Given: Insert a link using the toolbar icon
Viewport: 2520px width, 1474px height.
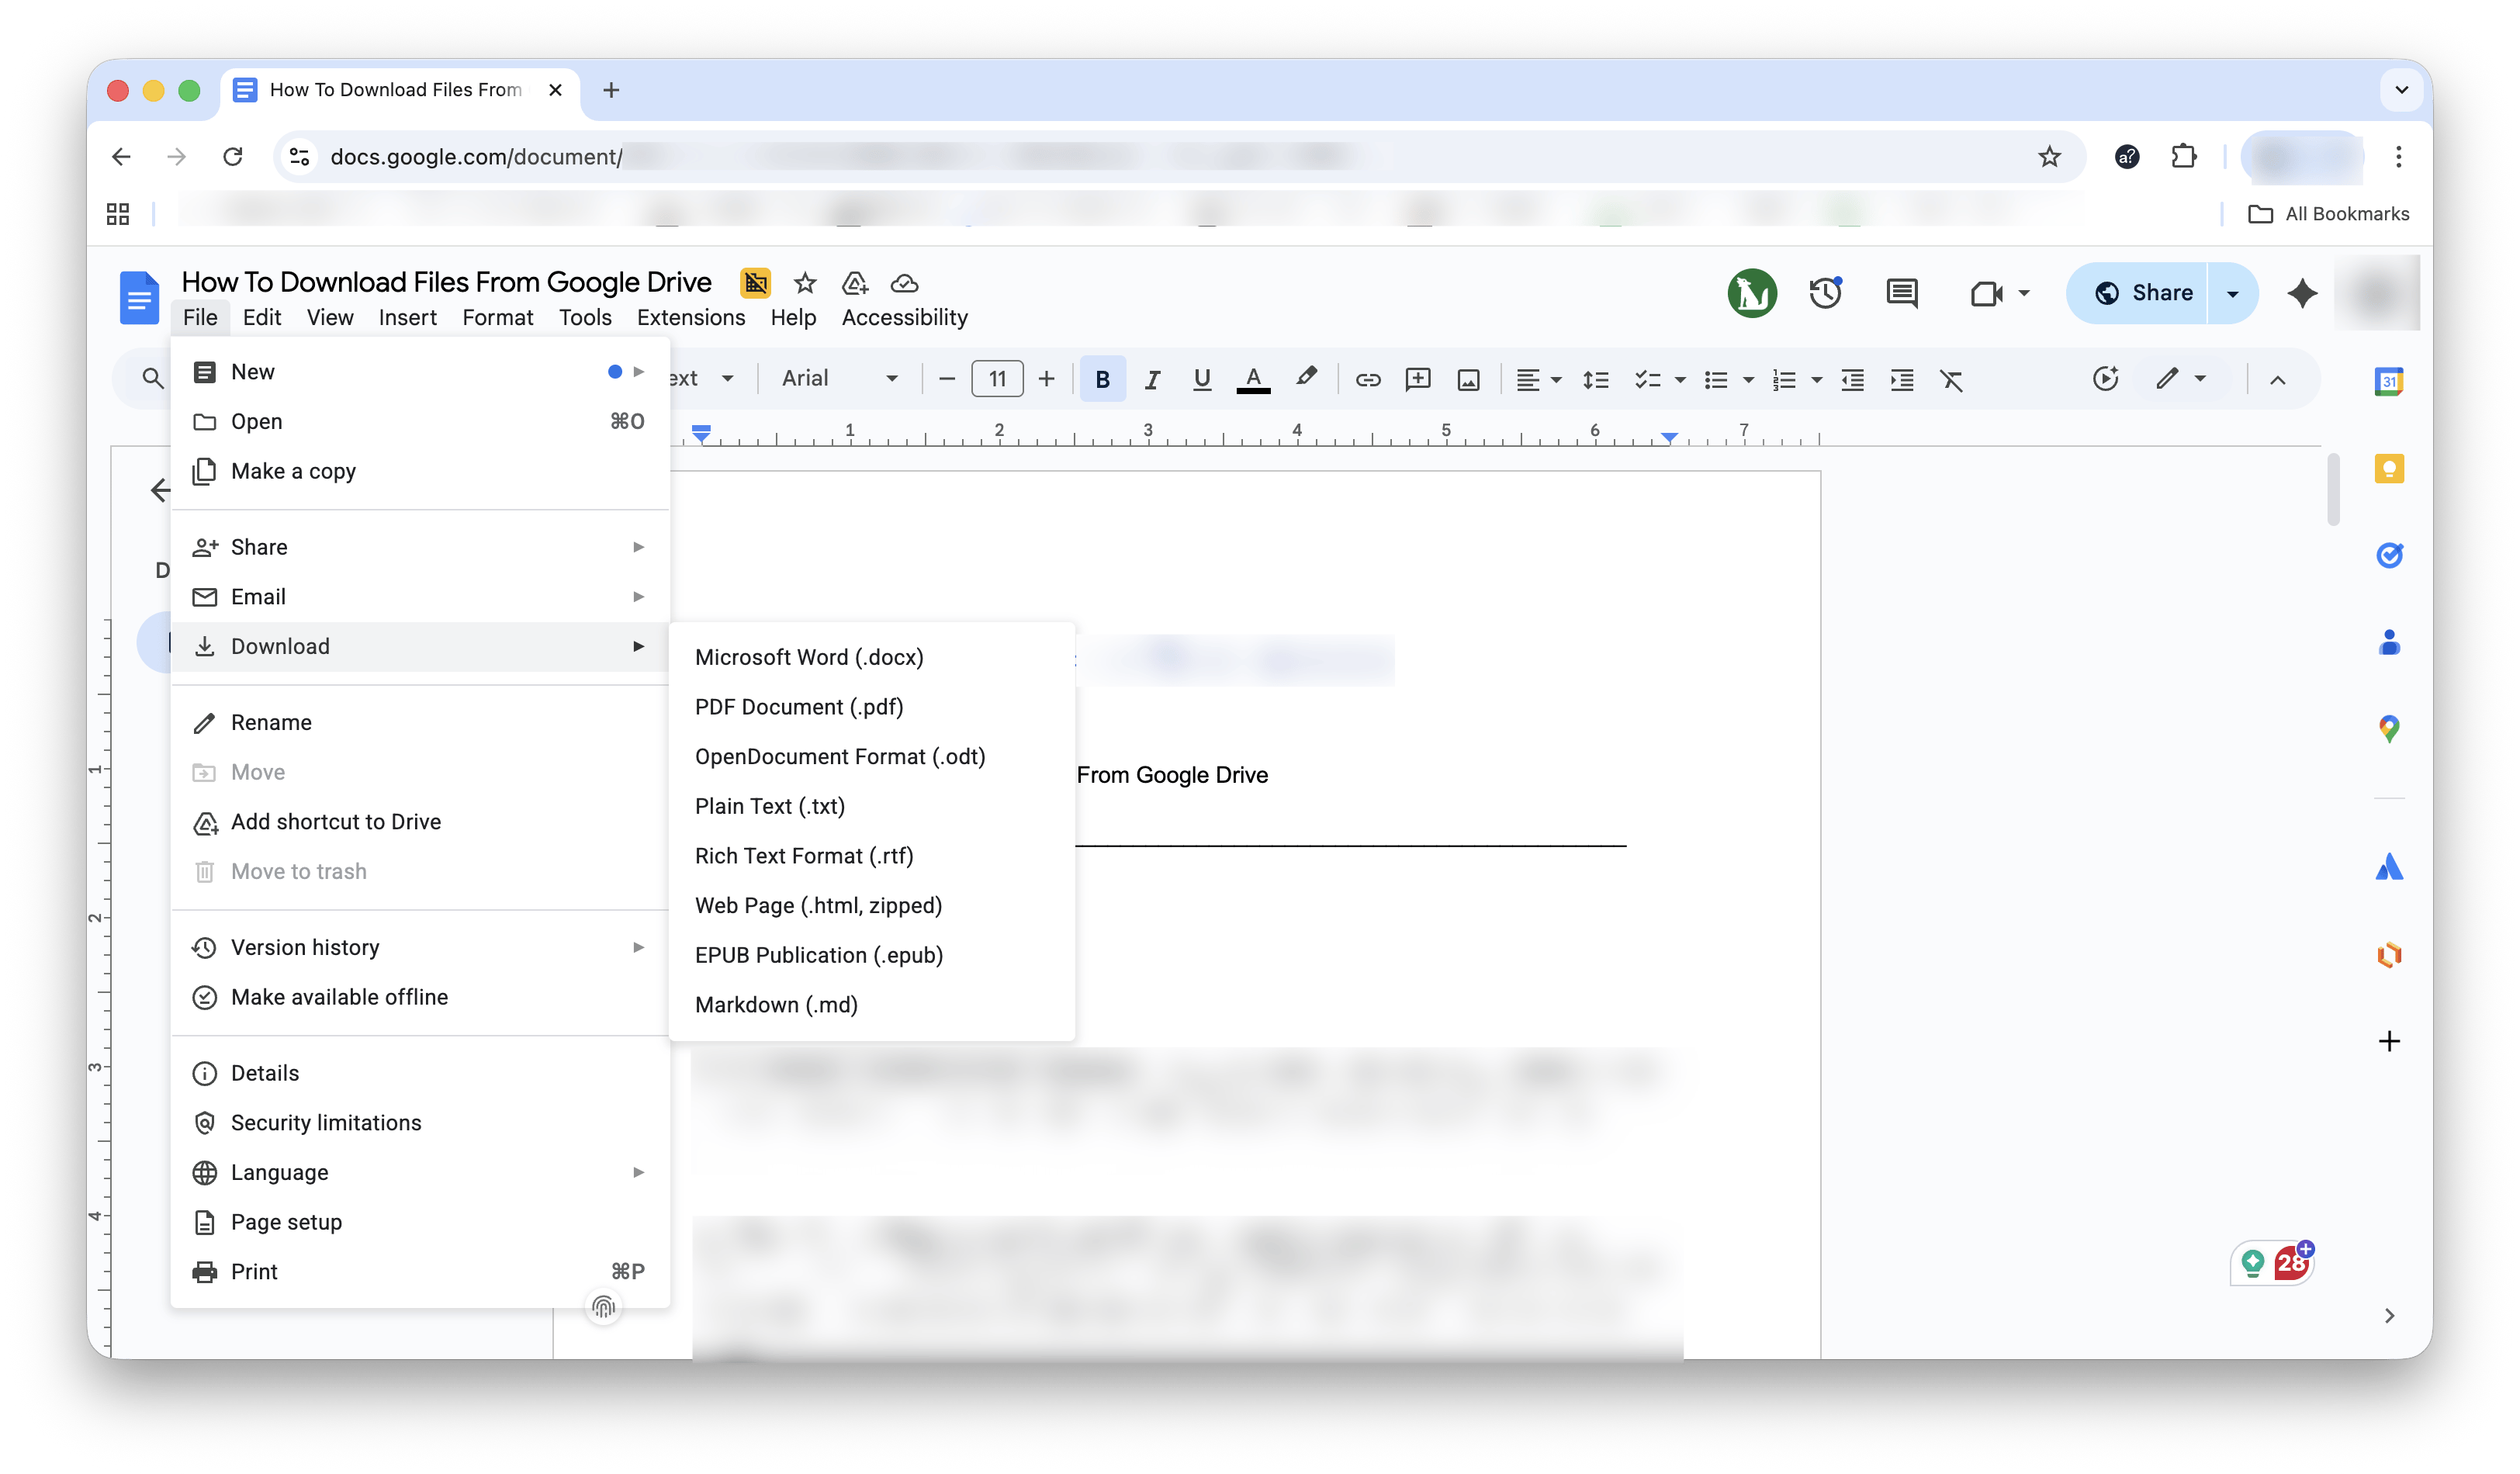Looking at the screenshot, I should click(x=1367, y=379).
